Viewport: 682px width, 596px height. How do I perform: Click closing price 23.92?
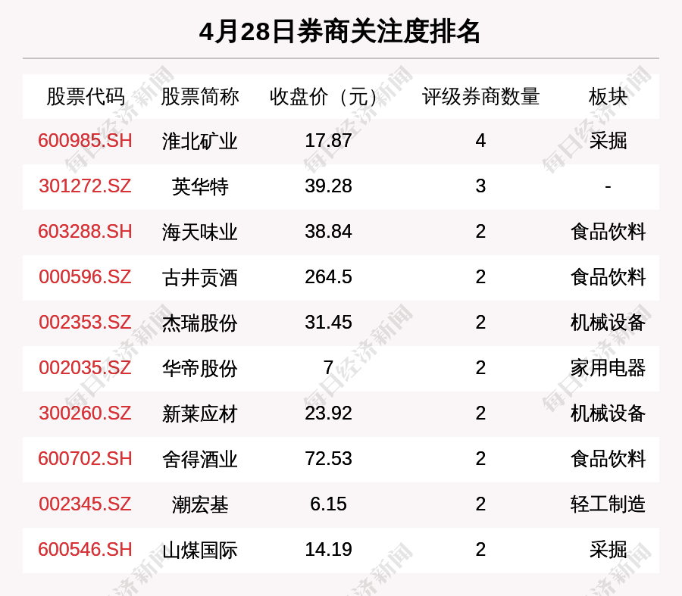[x=328, y=413]
